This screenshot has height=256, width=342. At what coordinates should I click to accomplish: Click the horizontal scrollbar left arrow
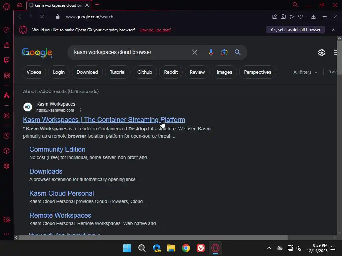tap(16, 237)
